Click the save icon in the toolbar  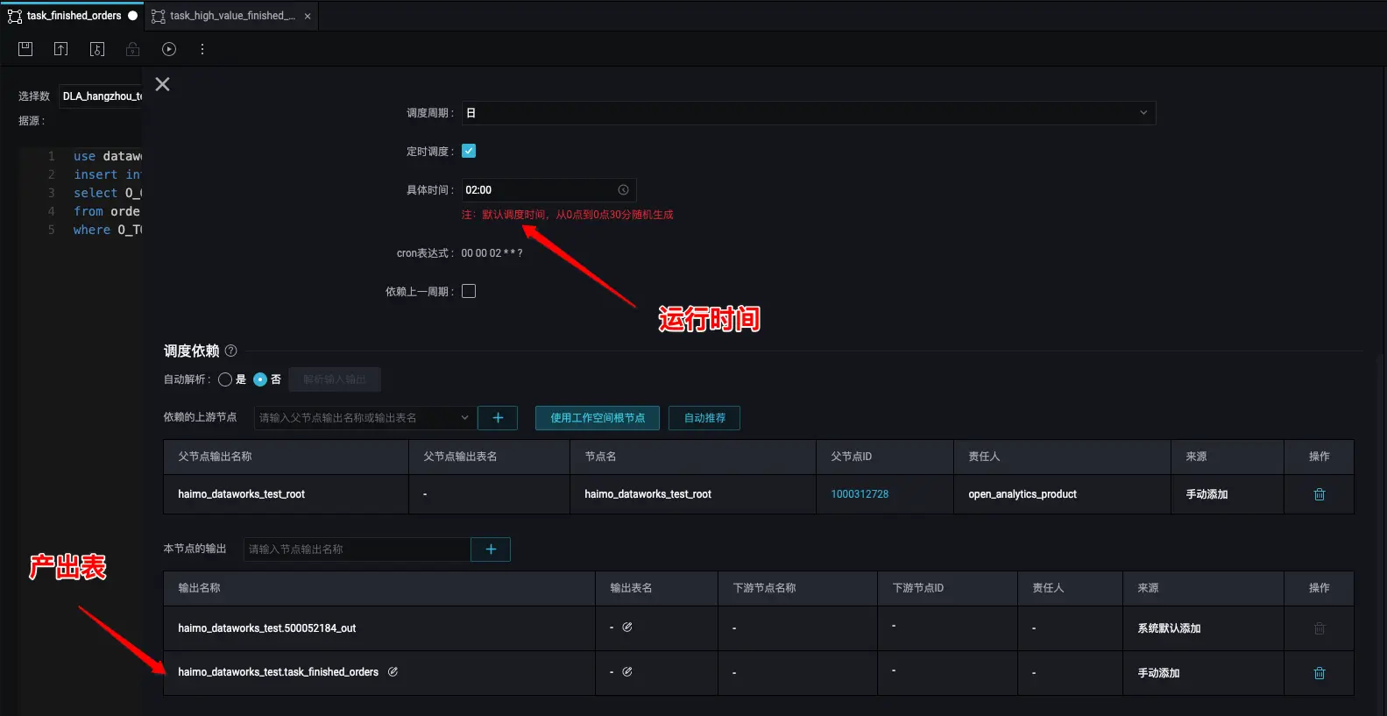(x=25, y=49)
